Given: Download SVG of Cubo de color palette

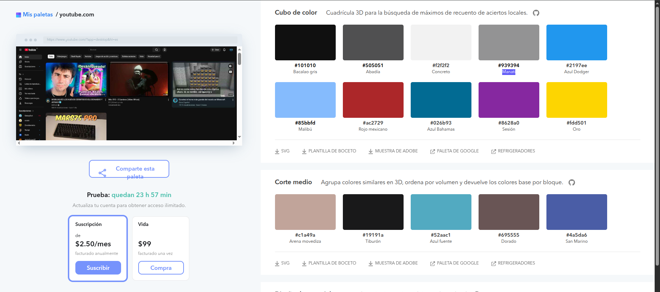Looking at the screenshot, I should pos(282,151).
